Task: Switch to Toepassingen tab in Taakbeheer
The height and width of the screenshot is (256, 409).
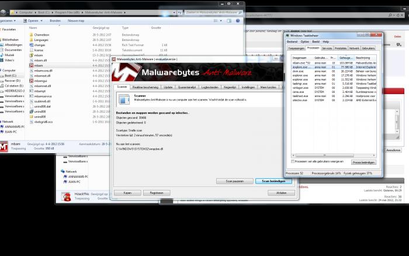Action: point(296,49)
